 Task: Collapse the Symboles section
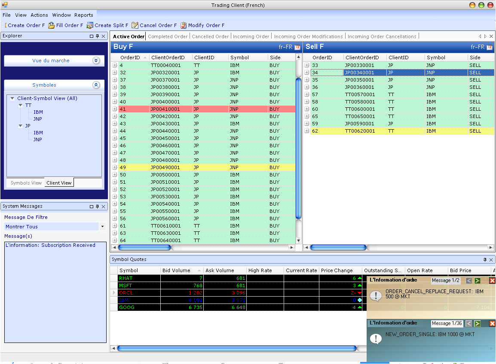[96, 85]
